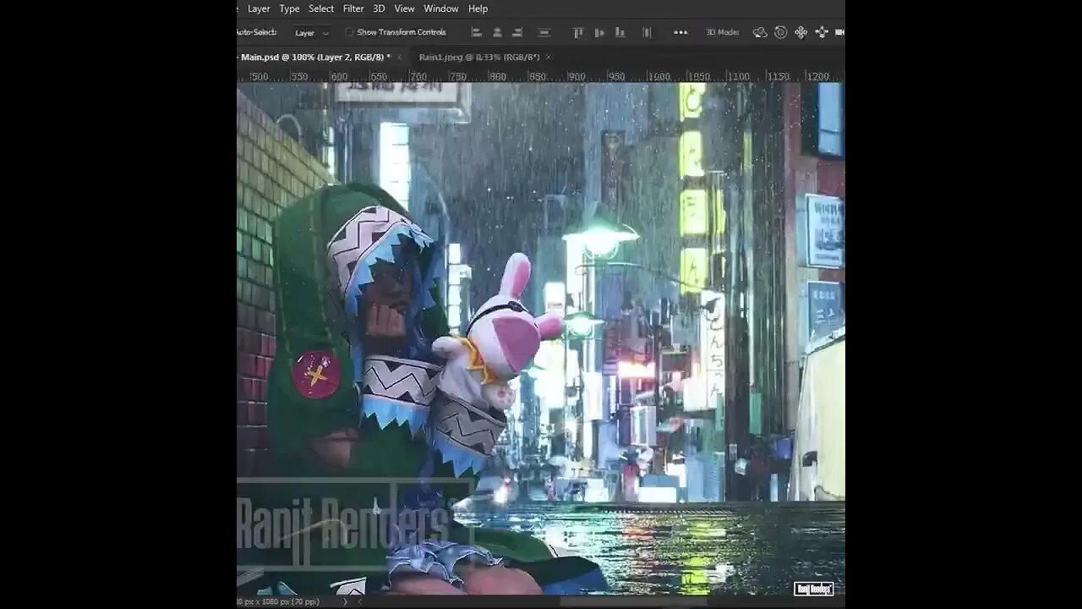Open the Auto-Select Layer dropdown
1082x609 pixels.
coord(311,33)
